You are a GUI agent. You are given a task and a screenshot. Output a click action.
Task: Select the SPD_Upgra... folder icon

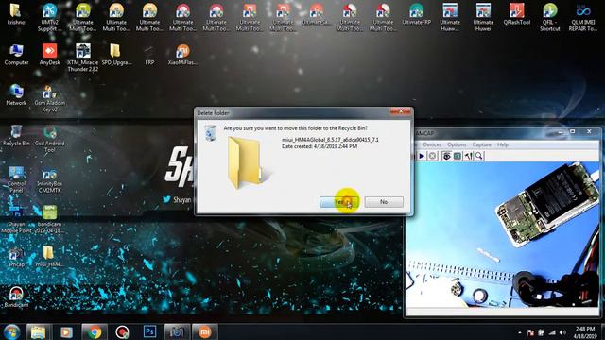(x=116, y=55)
